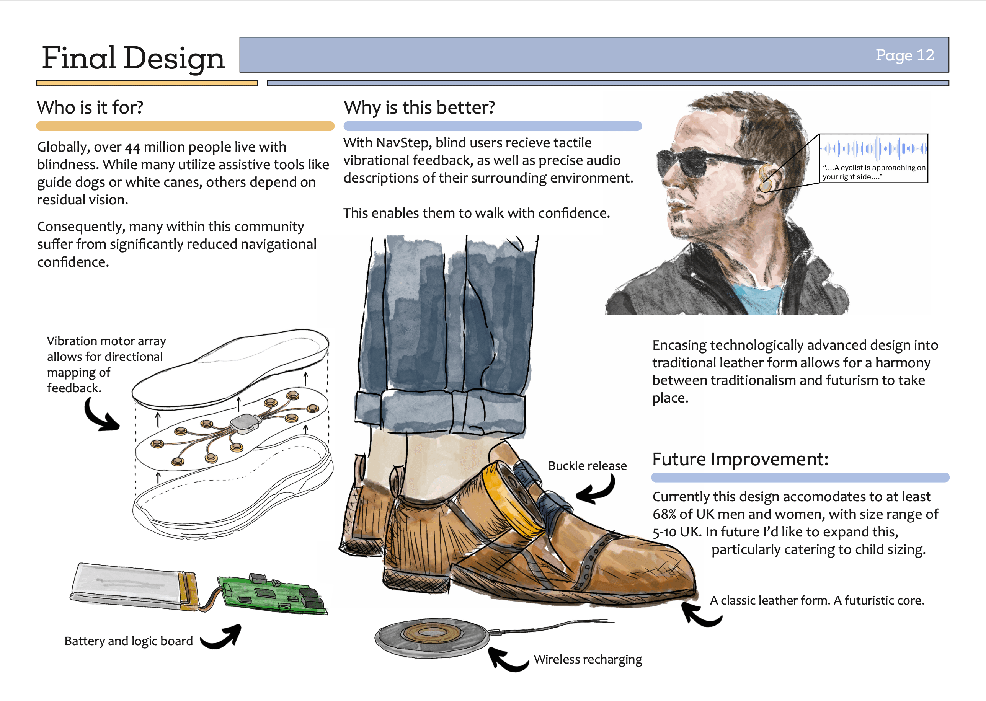Click the top insole layer of exploded diagram

(x=231, y=369)
